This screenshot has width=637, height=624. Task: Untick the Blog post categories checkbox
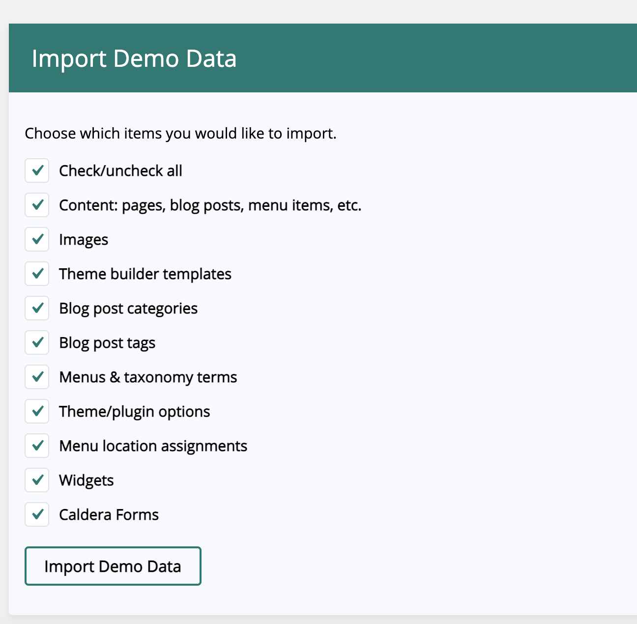coord(37,308)
